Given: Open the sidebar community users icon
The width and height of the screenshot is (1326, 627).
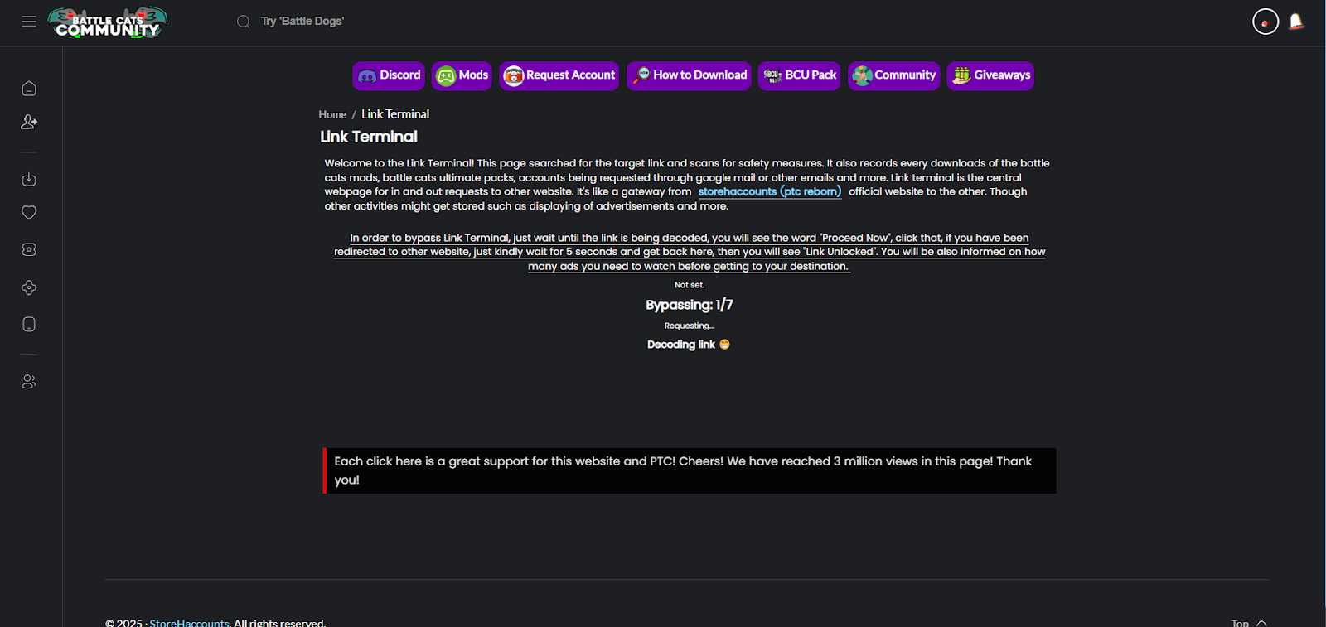Looking at the screenshot, I should [x=29, y=382].
